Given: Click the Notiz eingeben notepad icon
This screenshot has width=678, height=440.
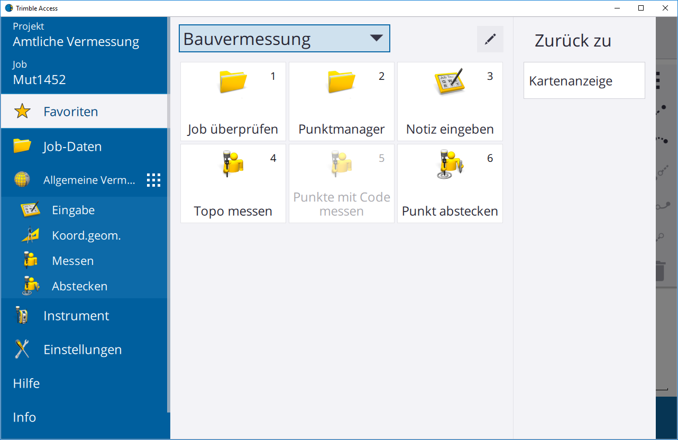Looking at the screenshot, I should 449,82.
